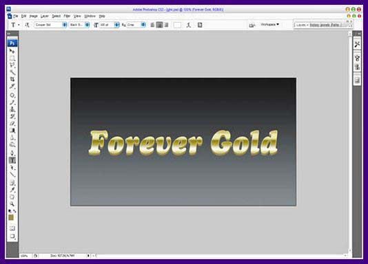This screenshot has width=368, height=264.
Task: Switch to the Layers tab in palette well
Action: [301, 25]
